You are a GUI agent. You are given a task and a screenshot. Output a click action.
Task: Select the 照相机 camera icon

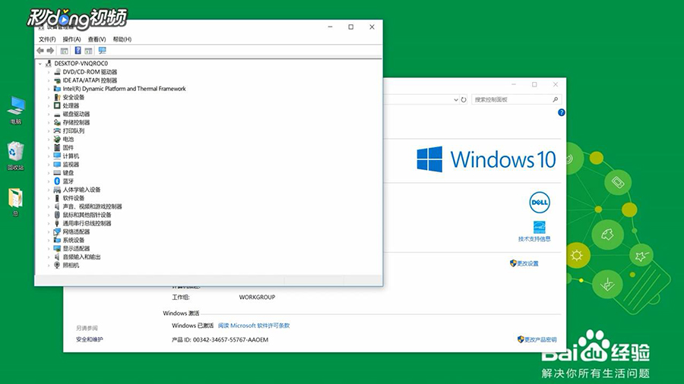[x=57, y=265]
